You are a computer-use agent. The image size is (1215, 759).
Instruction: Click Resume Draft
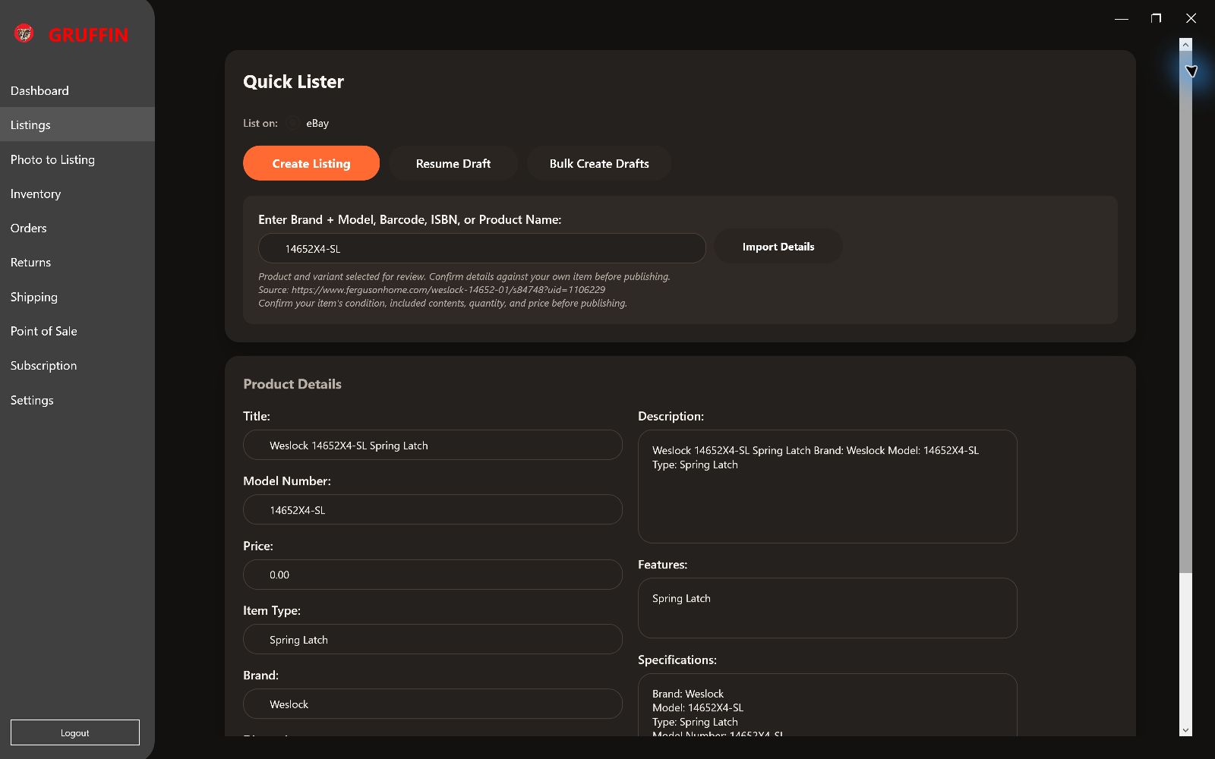click(x=453, y=163)
